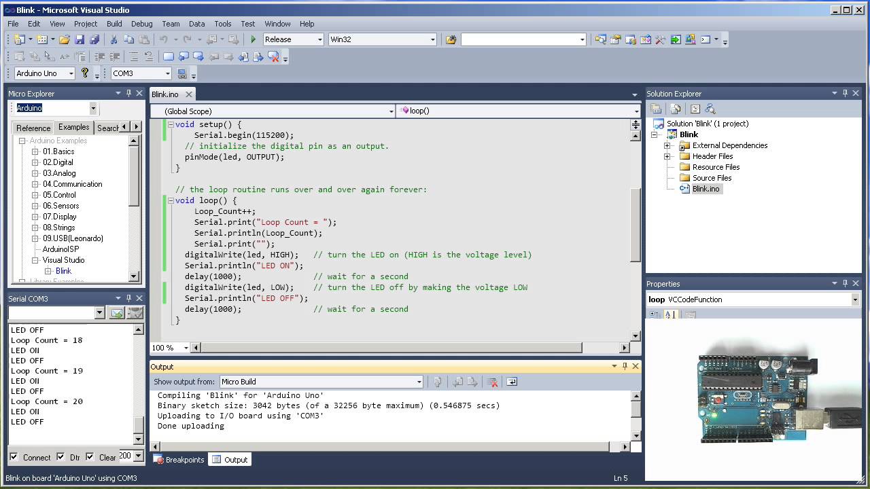Expand the External Dependencies node
The image size is (870, 489).
[x=667, y=145]
